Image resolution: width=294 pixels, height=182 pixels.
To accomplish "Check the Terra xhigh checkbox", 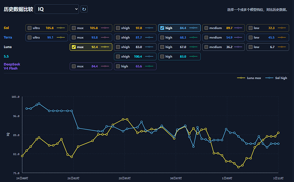I will tap(118, 38).
